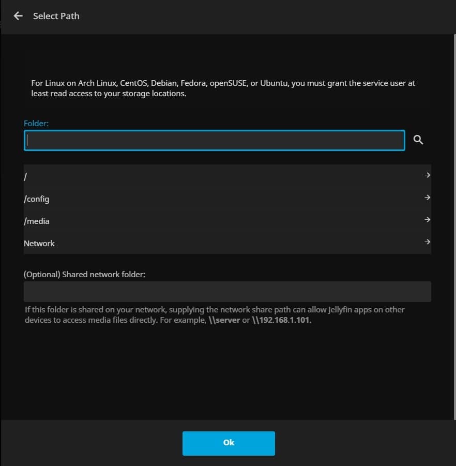
Task: Click the "Folder:" field label
Action: click(36, 123)
